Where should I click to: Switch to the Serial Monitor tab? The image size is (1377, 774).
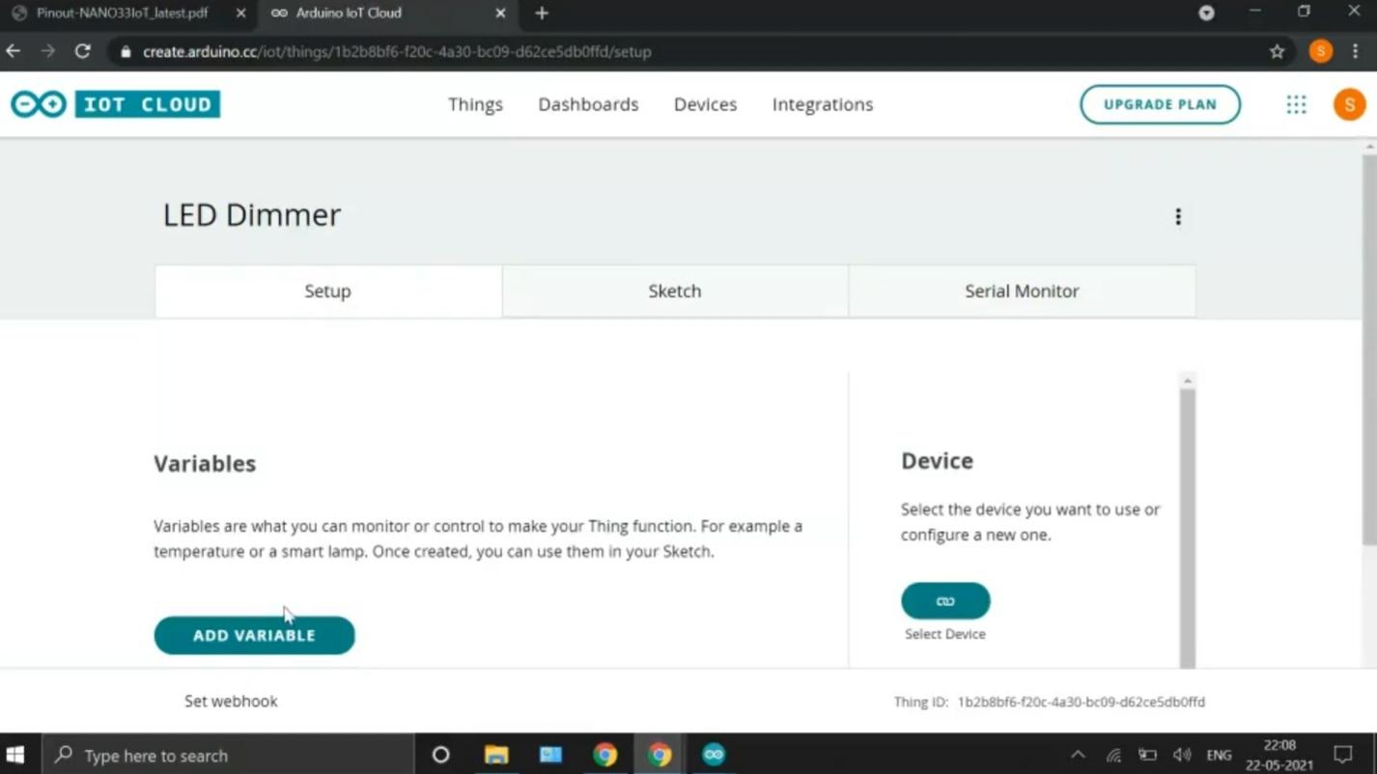coord(1022,290)
